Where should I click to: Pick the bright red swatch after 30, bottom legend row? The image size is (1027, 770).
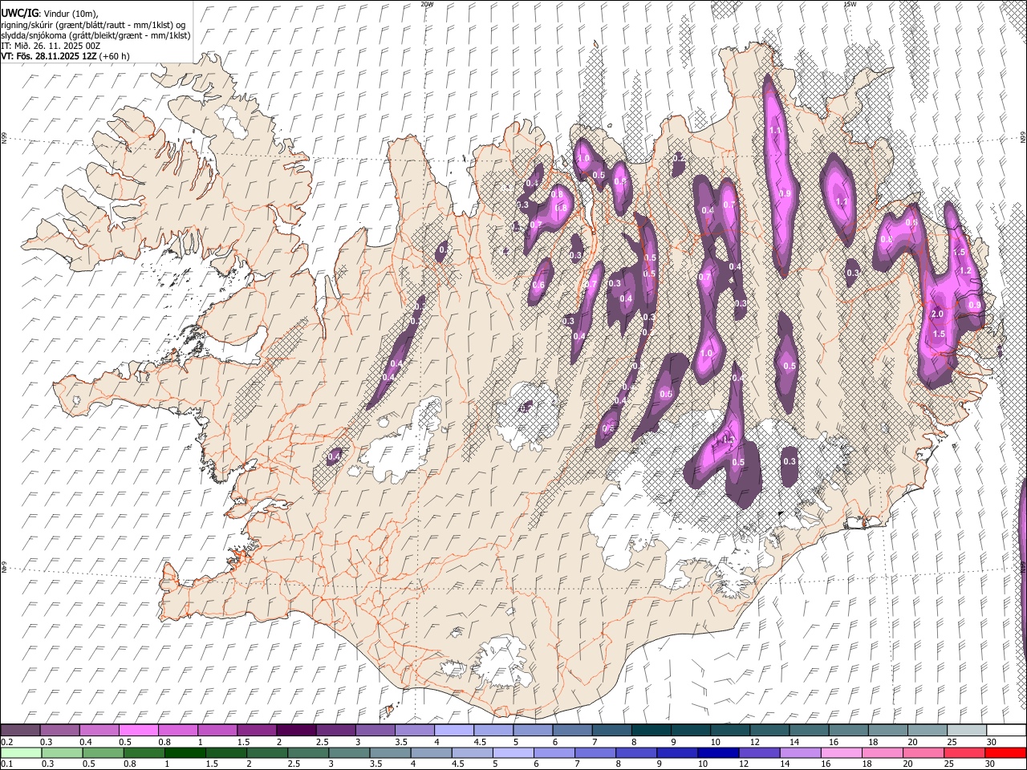click(x=1005, y=752)
